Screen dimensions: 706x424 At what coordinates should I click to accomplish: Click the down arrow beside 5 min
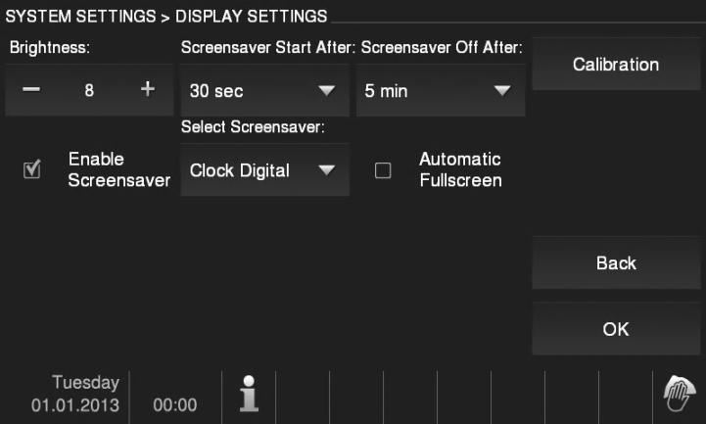[x=502, y=91]
